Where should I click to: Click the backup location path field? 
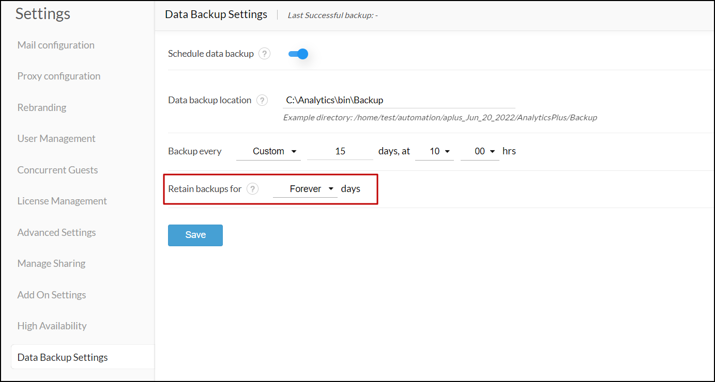coord(399,100)
